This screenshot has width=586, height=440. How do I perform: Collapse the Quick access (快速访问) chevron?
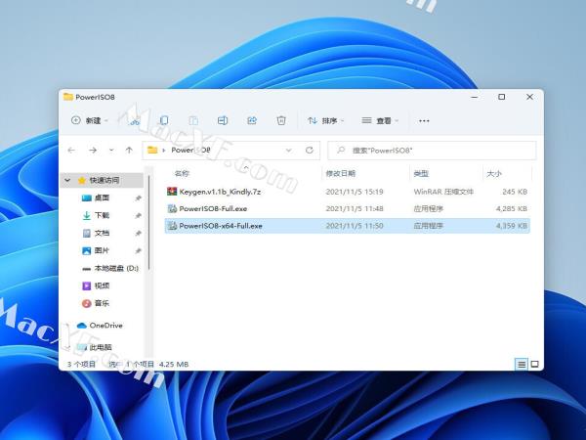pos(67,180)
